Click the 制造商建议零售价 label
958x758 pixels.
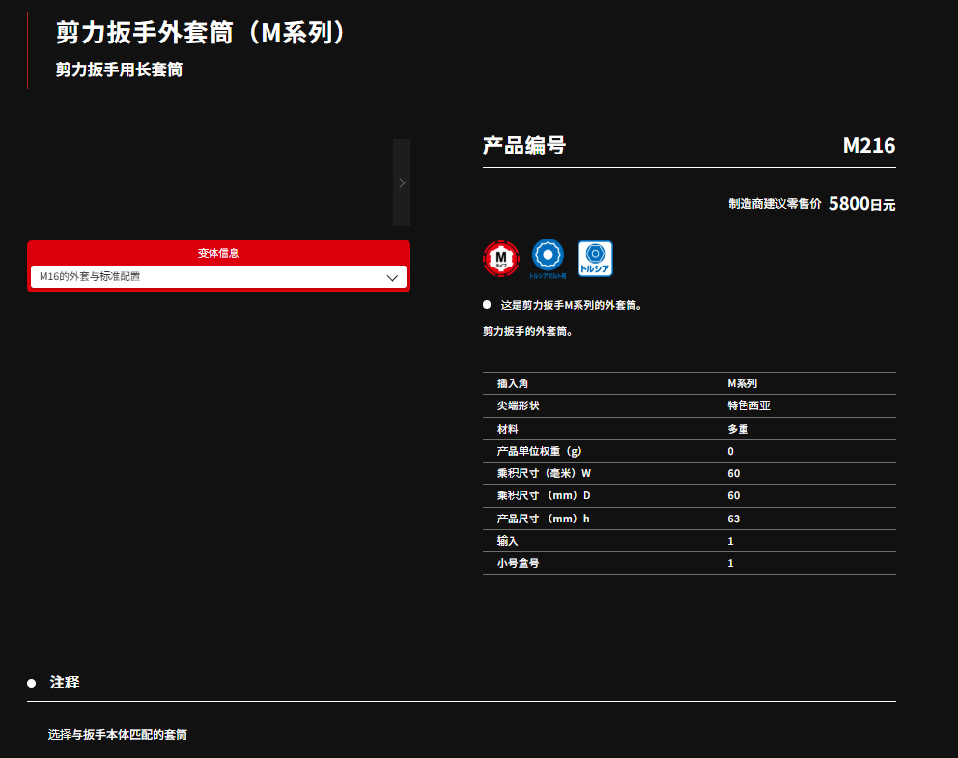coord(775,204)
